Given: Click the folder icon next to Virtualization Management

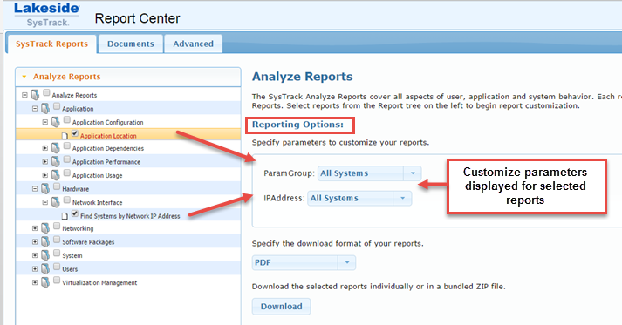Looking at the screenshot, I should pyautogui.click(x=45, y=282).
